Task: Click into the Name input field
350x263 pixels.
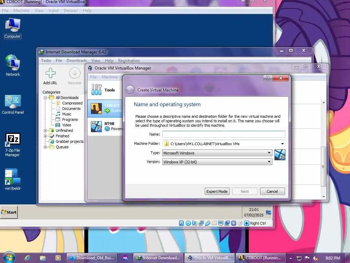Action: pyautogui.click(x=224, y=134)
